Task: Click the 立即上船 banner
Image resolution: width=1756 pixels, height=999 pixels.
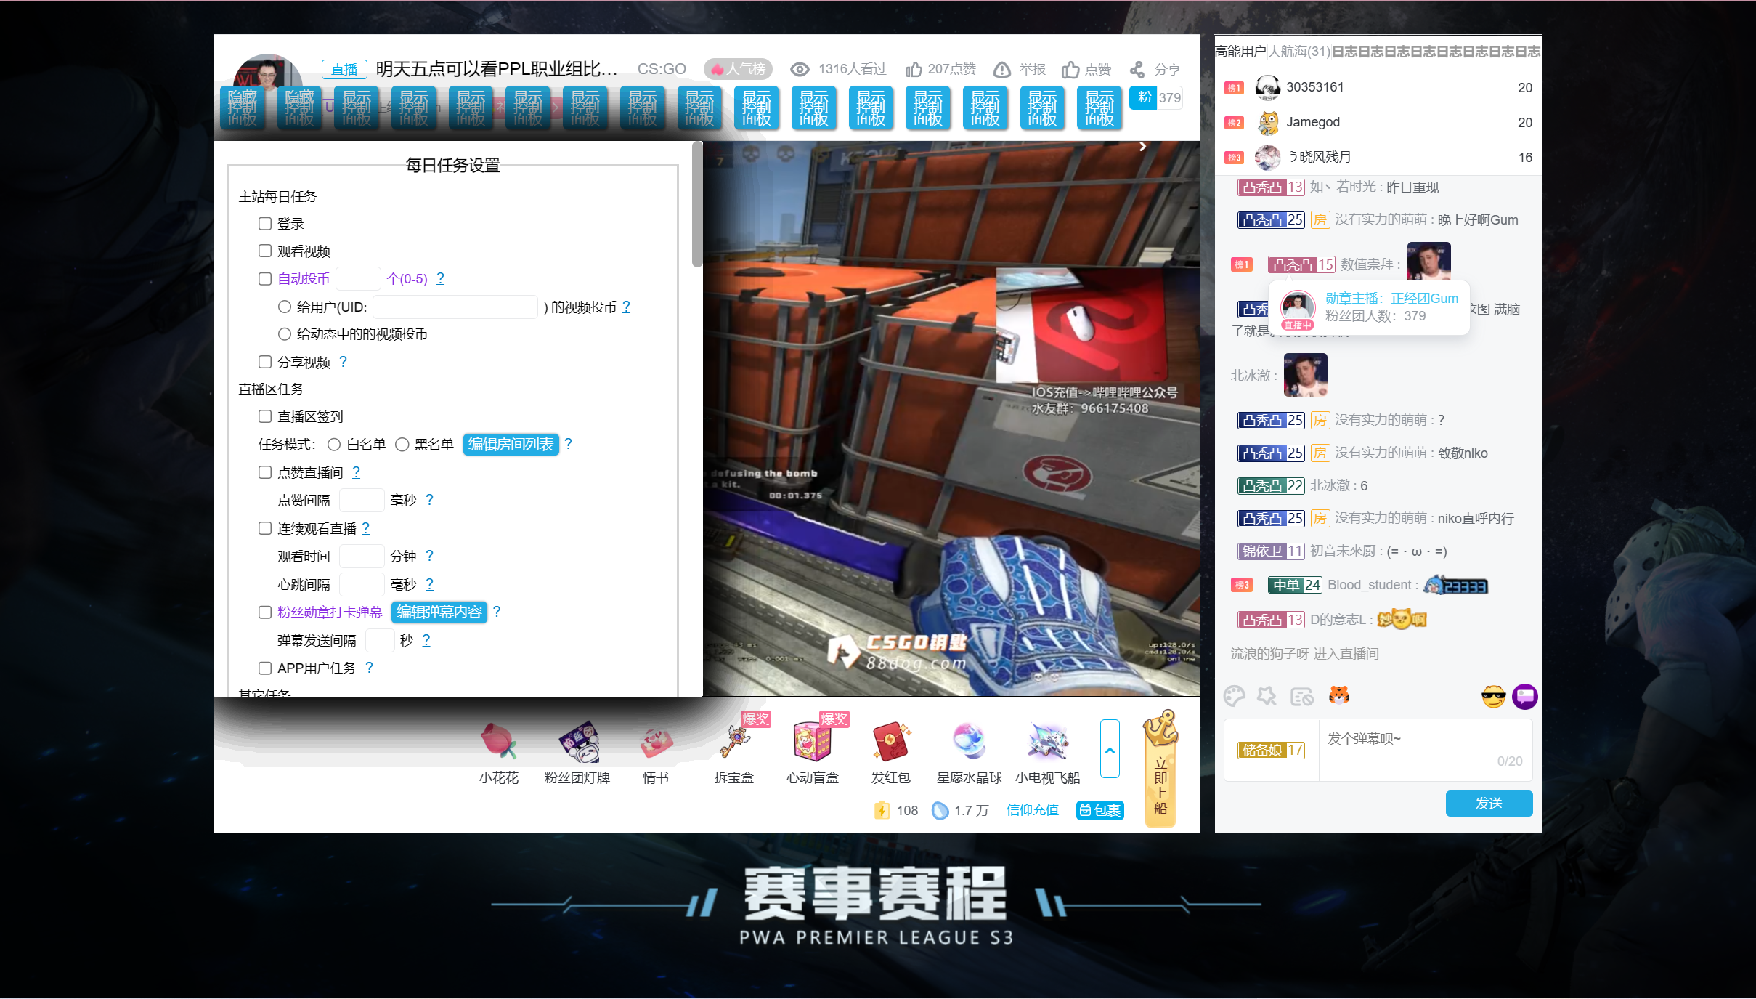Action: click(1160, 769)
